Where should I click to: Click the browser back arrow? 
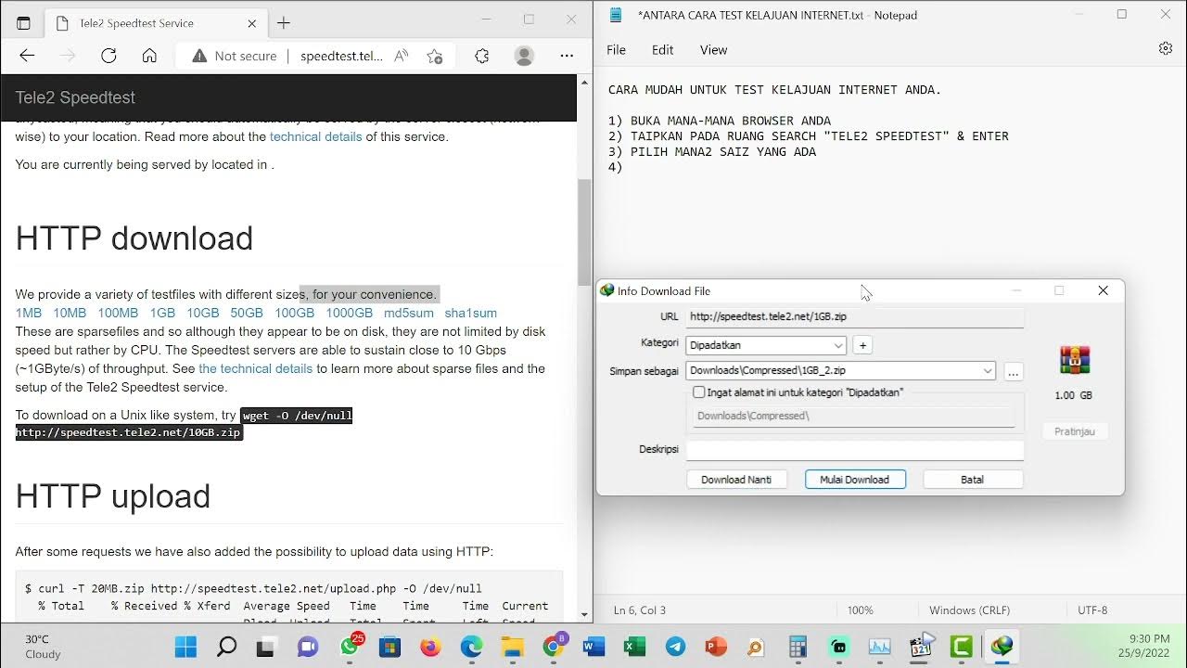coord(27,56)
